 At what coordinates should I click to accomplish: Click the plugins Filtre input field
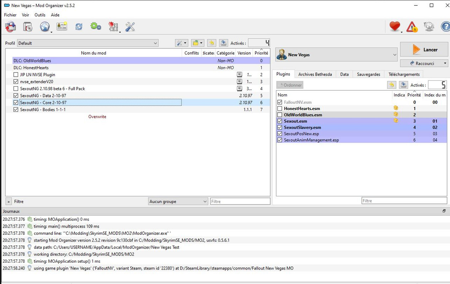coord(404,201)
